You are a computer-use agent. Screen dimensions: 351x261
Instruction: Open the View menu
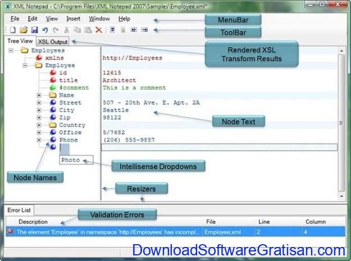52,19
